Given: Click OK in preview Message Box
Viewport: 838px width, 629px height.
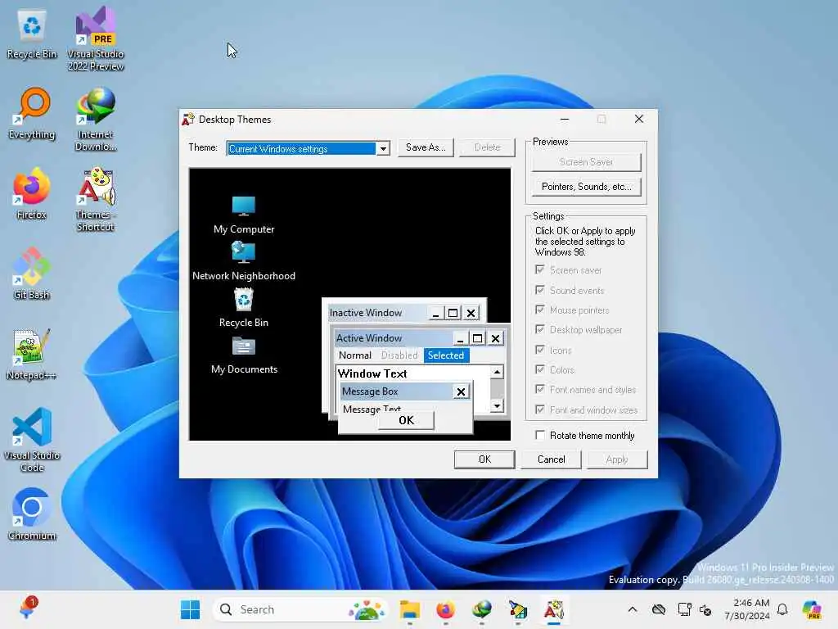Looking at the screenshot, I should click(x=406, y=420).
